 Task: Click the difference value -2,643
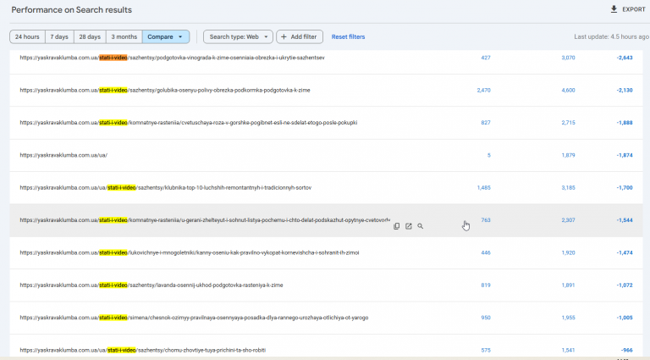click(x=625, y=58)
